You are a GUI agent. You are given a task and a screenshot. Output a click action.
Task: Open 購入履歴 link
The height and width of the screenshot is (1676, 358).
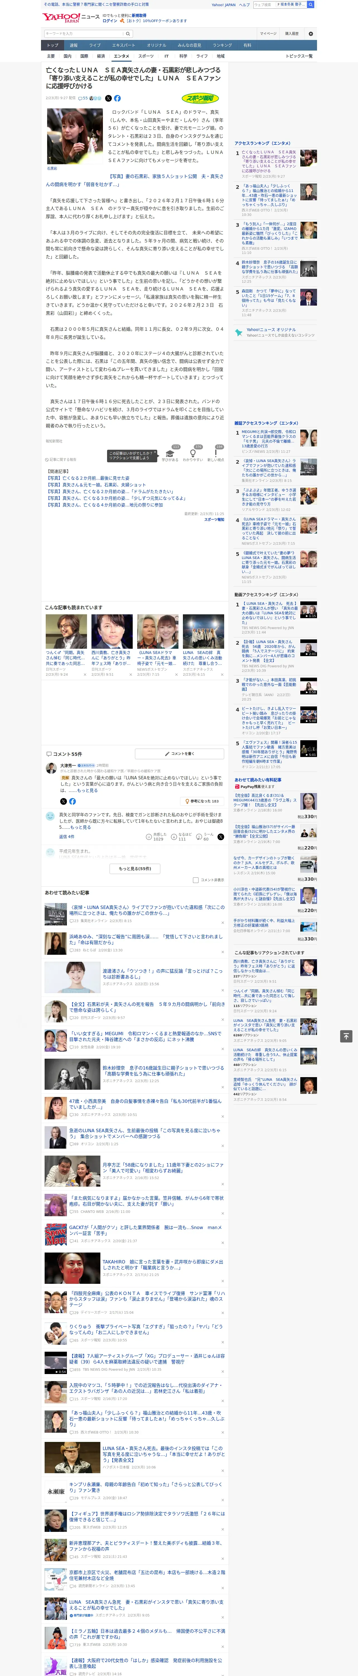(292, 33)
